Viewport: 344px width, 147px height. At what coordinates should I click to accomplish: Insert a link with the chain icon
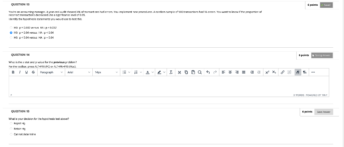(x=283, y=72)
